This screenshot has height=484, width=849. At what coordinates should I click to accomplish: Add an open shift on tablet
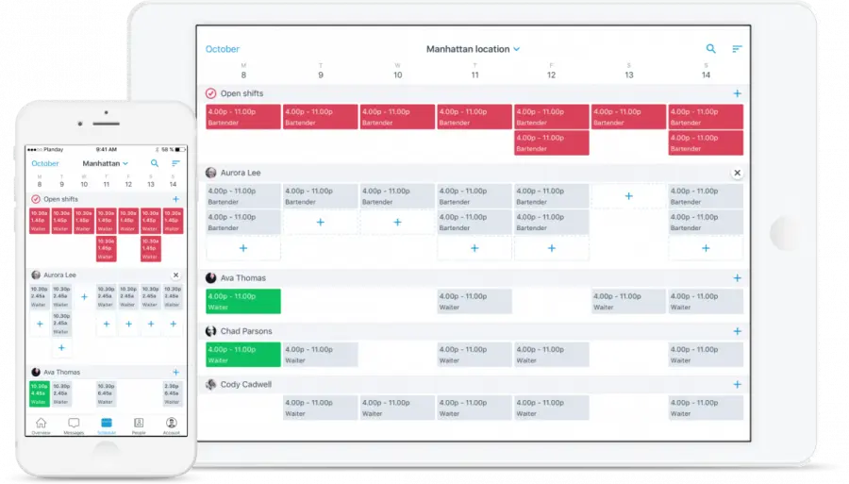737,93
